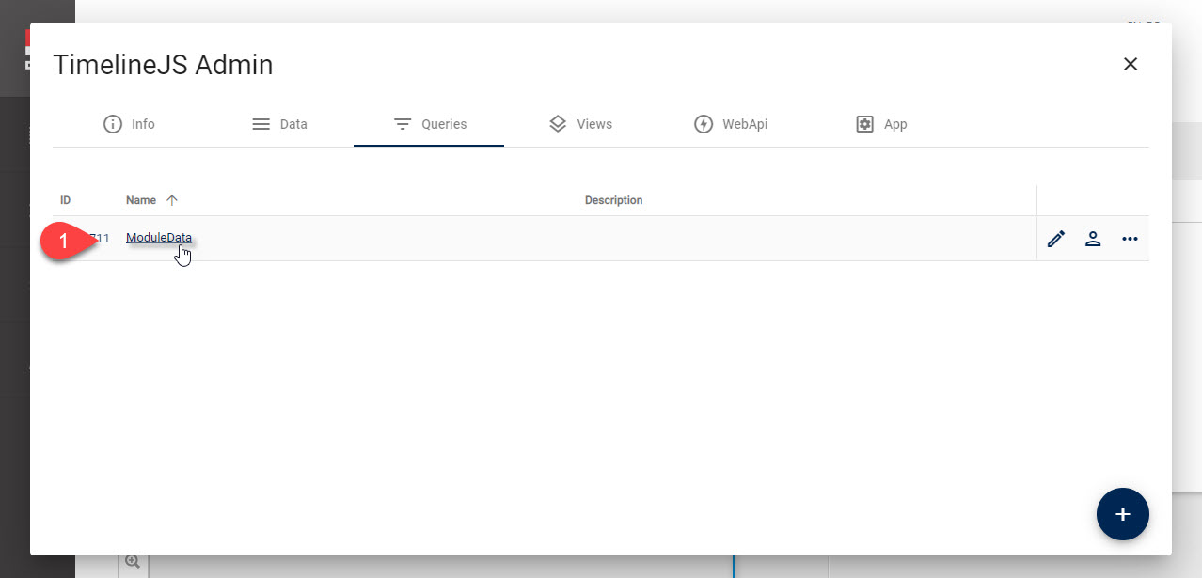Open the Data tab
This screenshot has width=1202, height=578.
point(279,124)
